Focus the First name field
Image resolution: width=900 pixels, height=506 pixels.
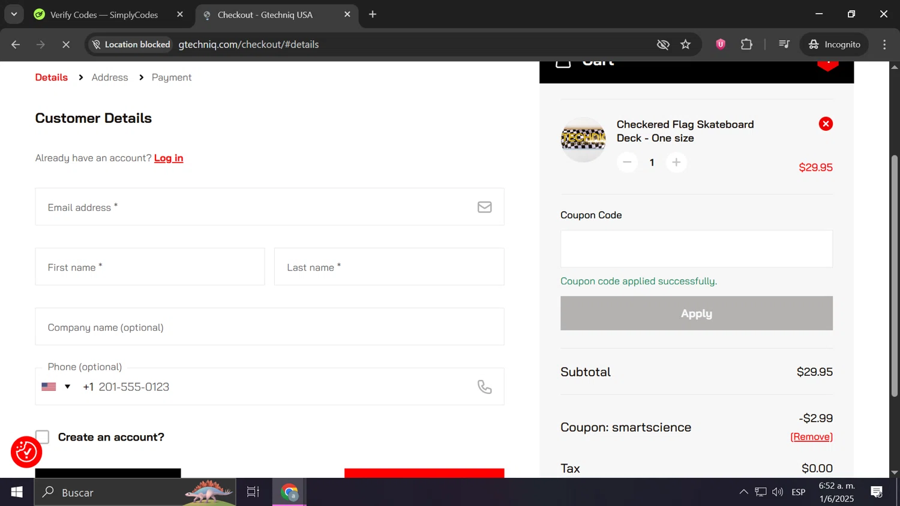(149, 267)
